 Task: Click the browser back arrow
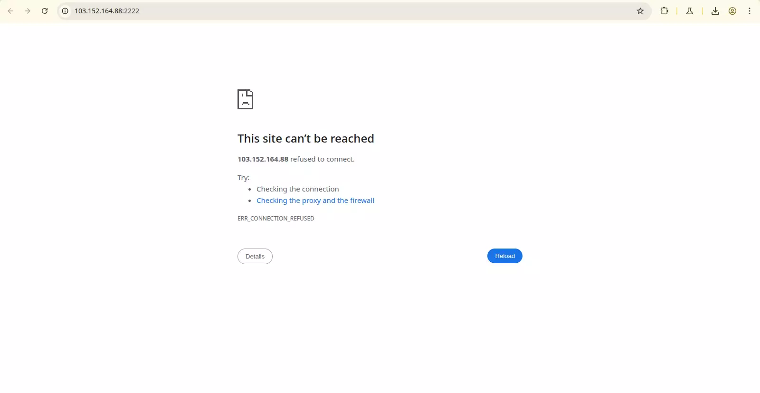tap(10, 11)
